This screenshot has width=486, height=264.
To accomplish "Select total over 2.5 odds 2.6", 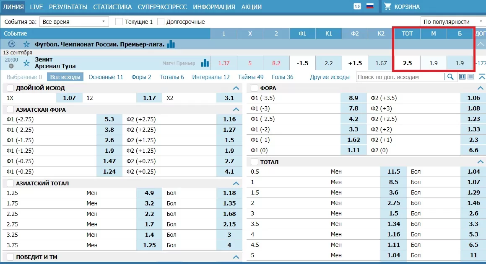I will 473,213.
